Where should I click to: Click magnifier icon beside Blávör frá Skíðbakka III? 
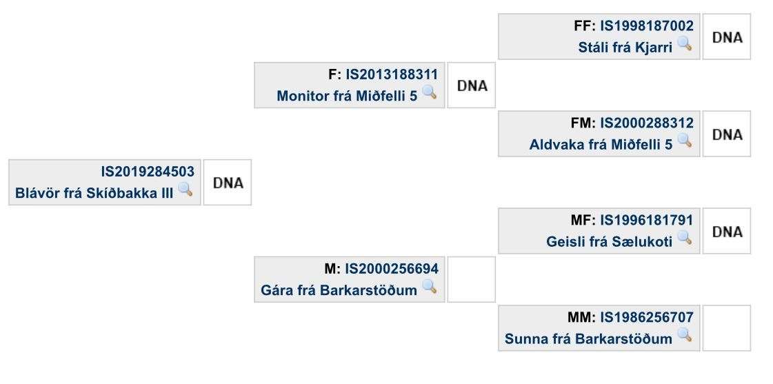[185, 190]
